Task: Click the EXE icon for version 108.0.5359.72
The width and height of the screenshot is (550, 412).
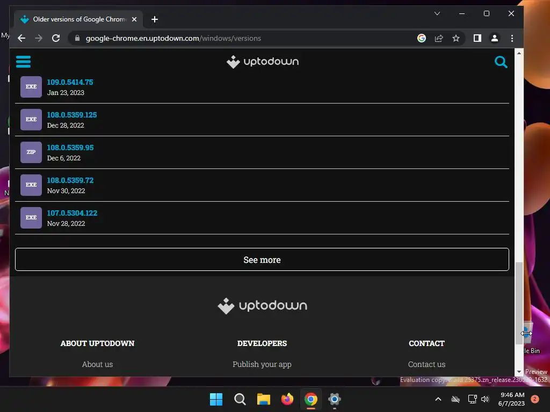Action: pos(31,185)
